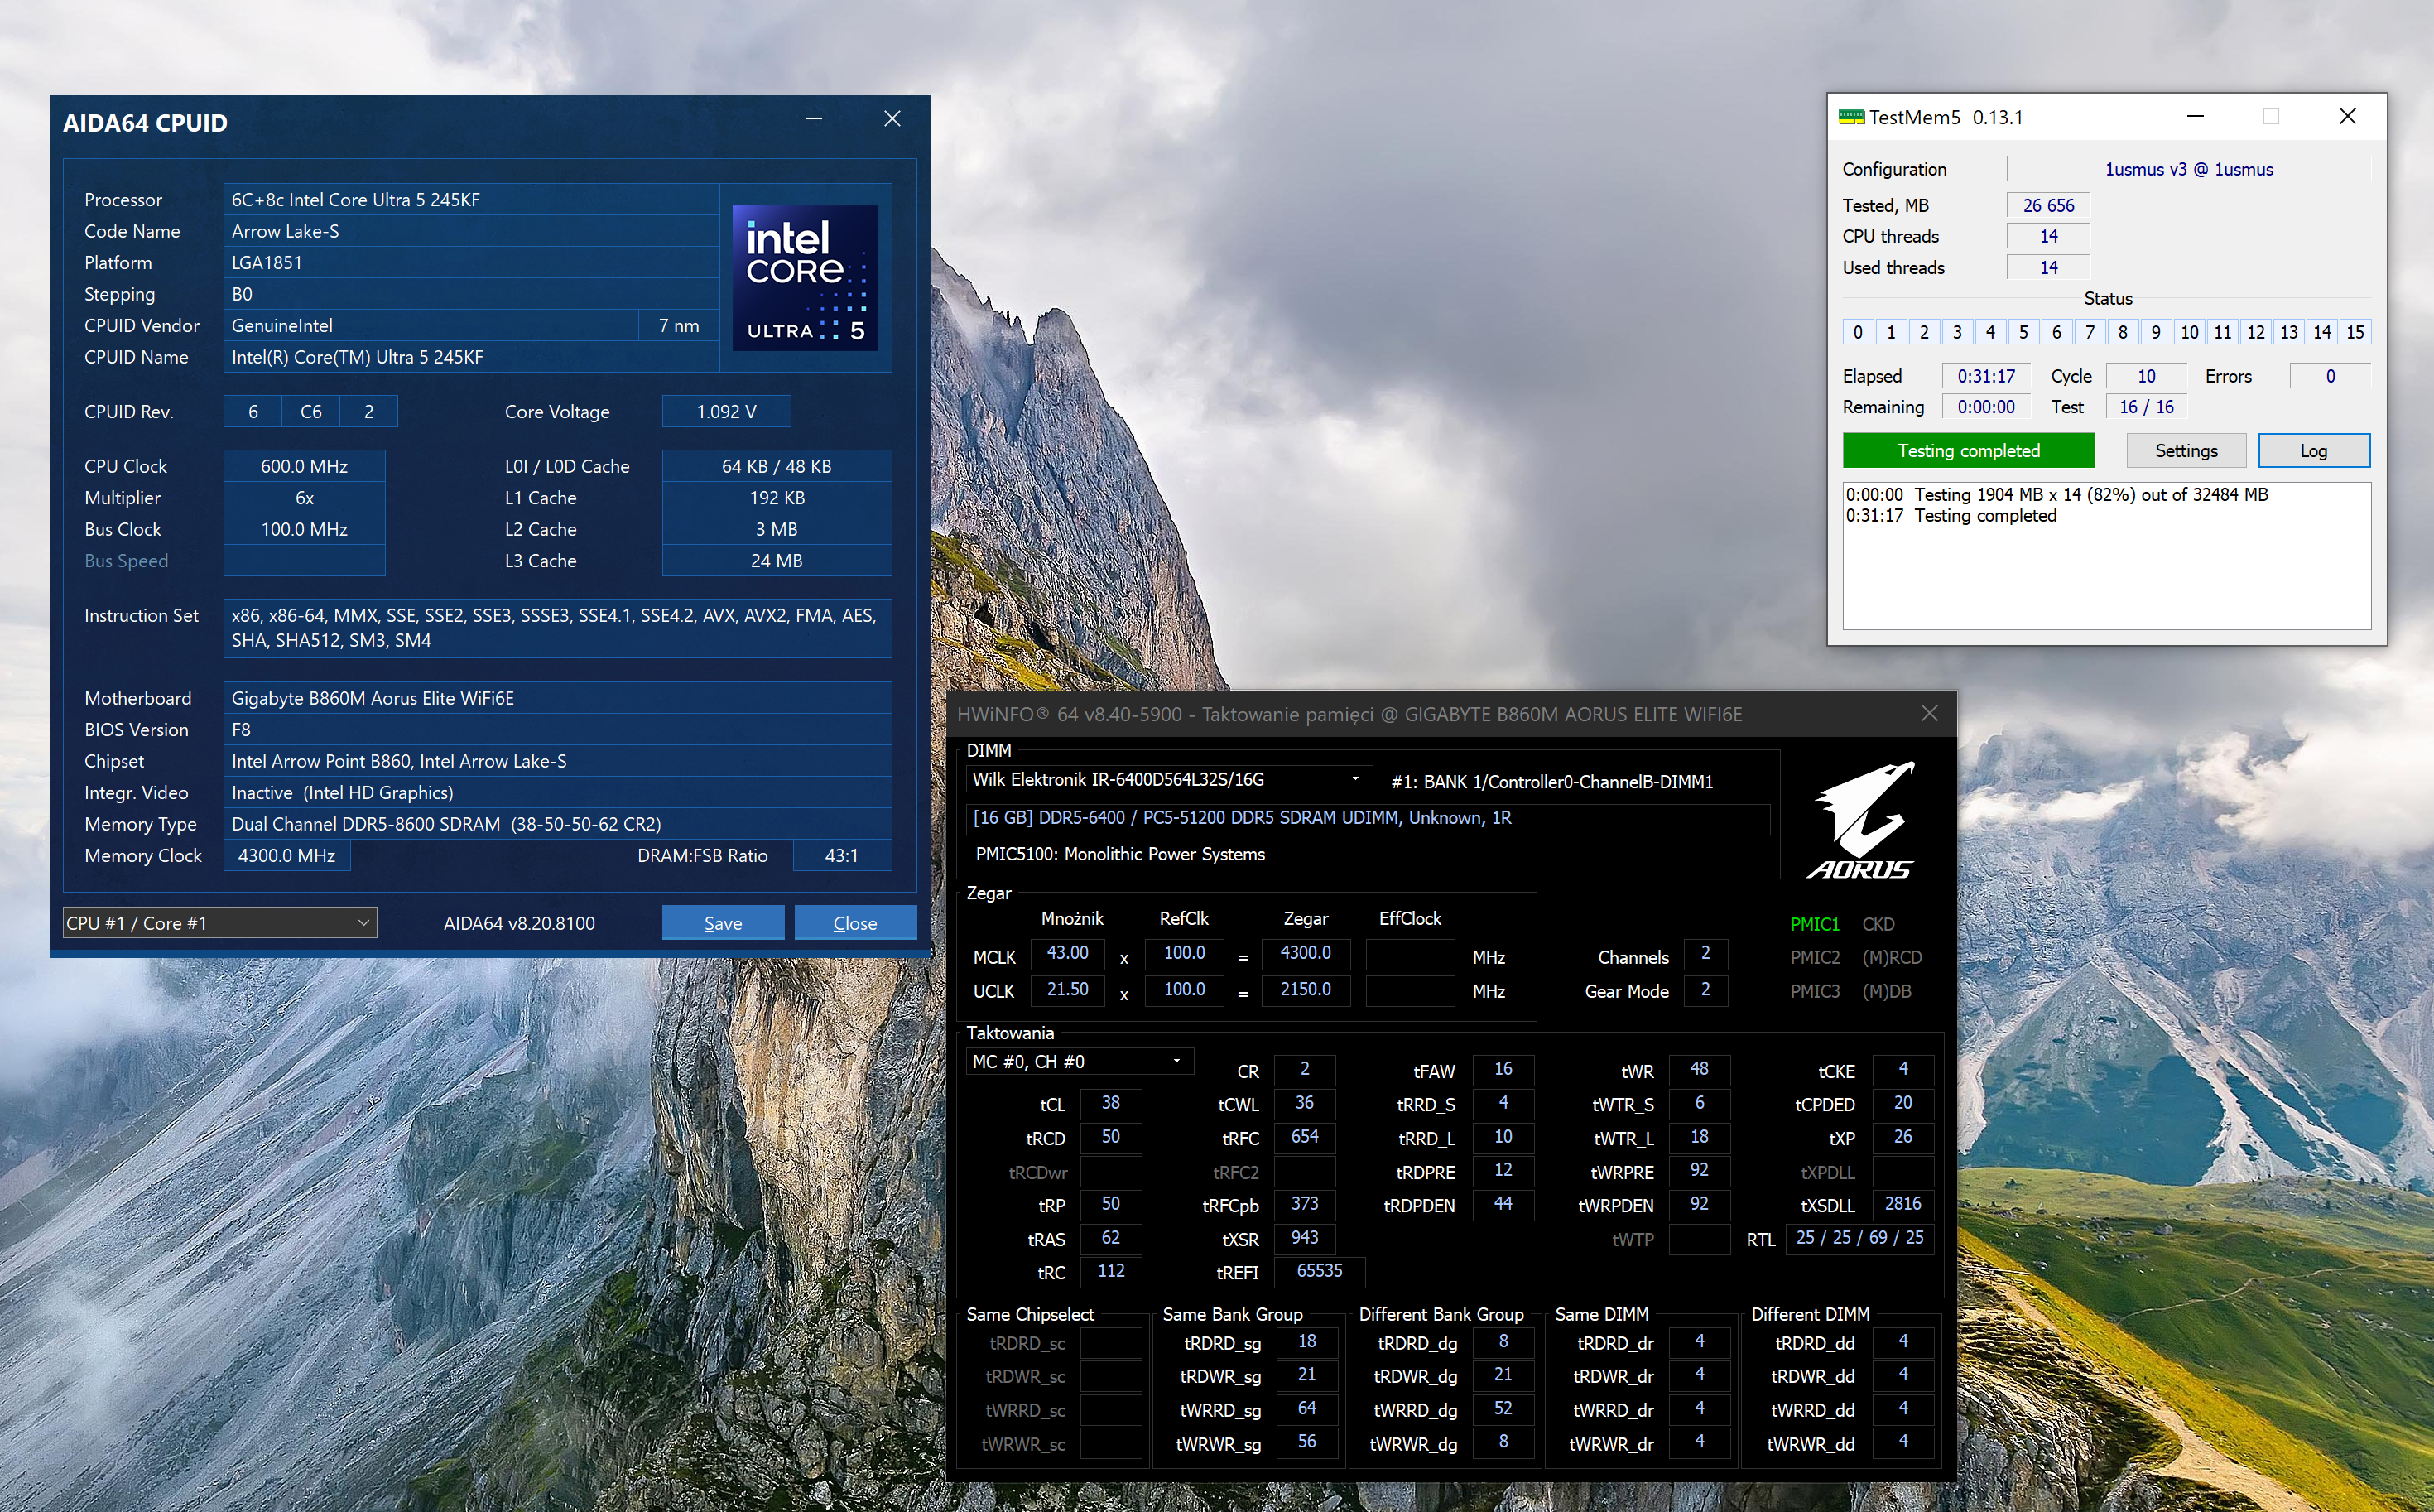This screenshot has width=2434, height=1512.
Task: Minimize the TestMem5 window
Action: click(x=2195, y=117)
